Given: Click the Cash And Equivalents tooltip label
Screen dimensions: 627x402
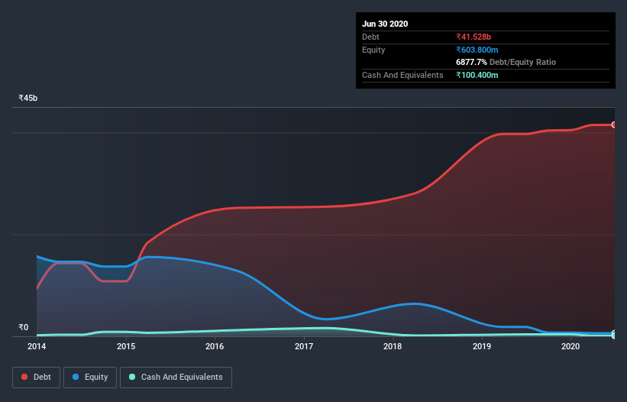Looking at the screenshot, I should click(402, 75).
